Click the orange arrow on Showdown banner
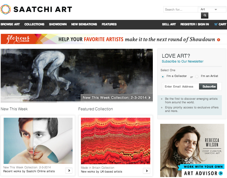The width and height of the screenshot is (227, 178). tap(218, 40)
